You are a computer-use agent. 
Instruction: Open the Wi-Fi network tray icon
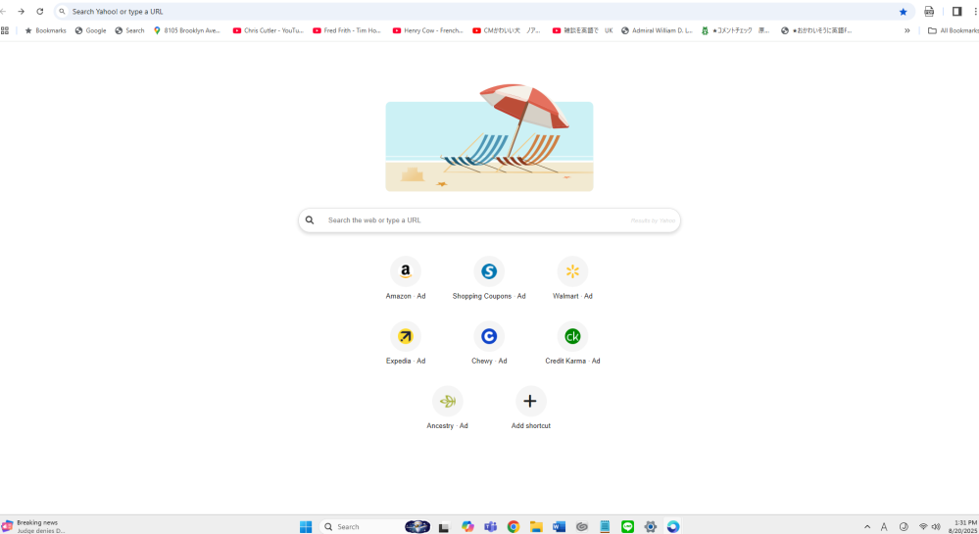pyautogui.click(x=923, y=526)
